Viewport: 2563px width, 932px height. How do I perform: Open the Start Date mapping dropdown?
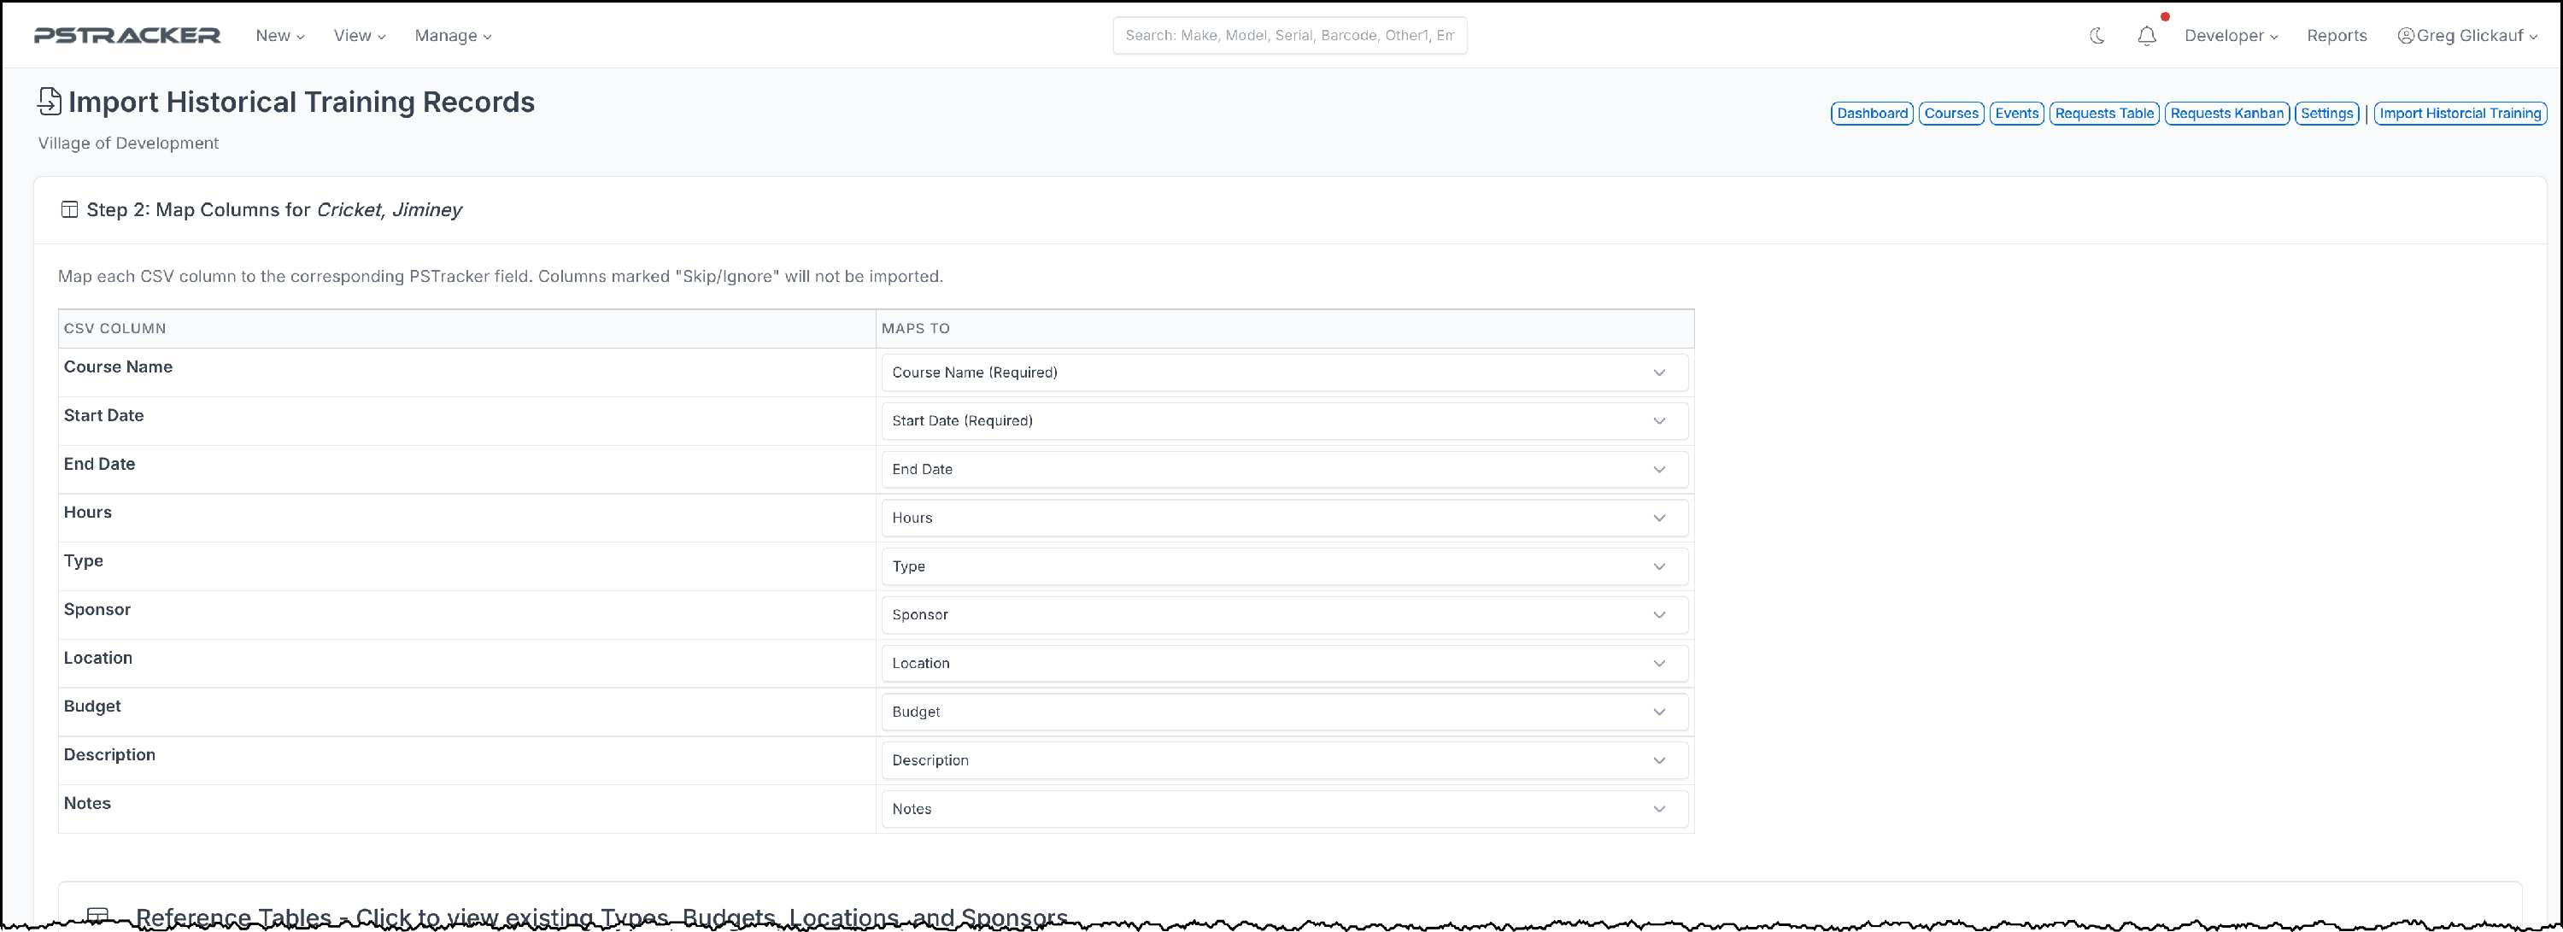click(x=1283, y=421)
